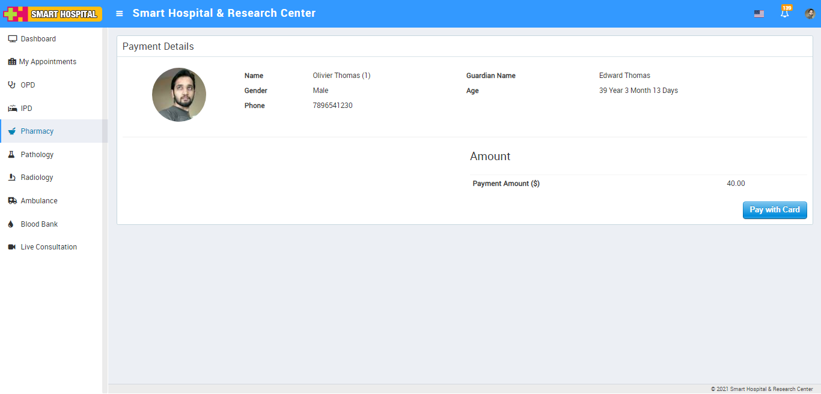Click the Smart Hospital logo
This screenshot has width=821, height=394.
point(53,14)
